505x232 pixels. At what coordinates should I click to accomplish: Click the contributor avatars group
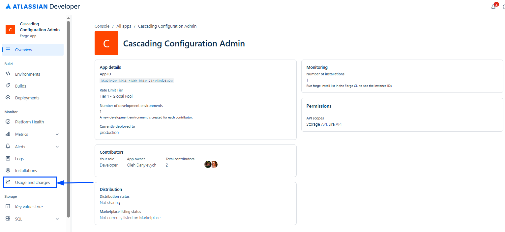[211, 165]
